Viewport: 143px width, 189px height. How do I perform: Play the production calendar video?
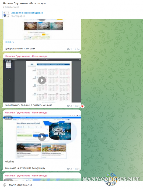(42, 80)
